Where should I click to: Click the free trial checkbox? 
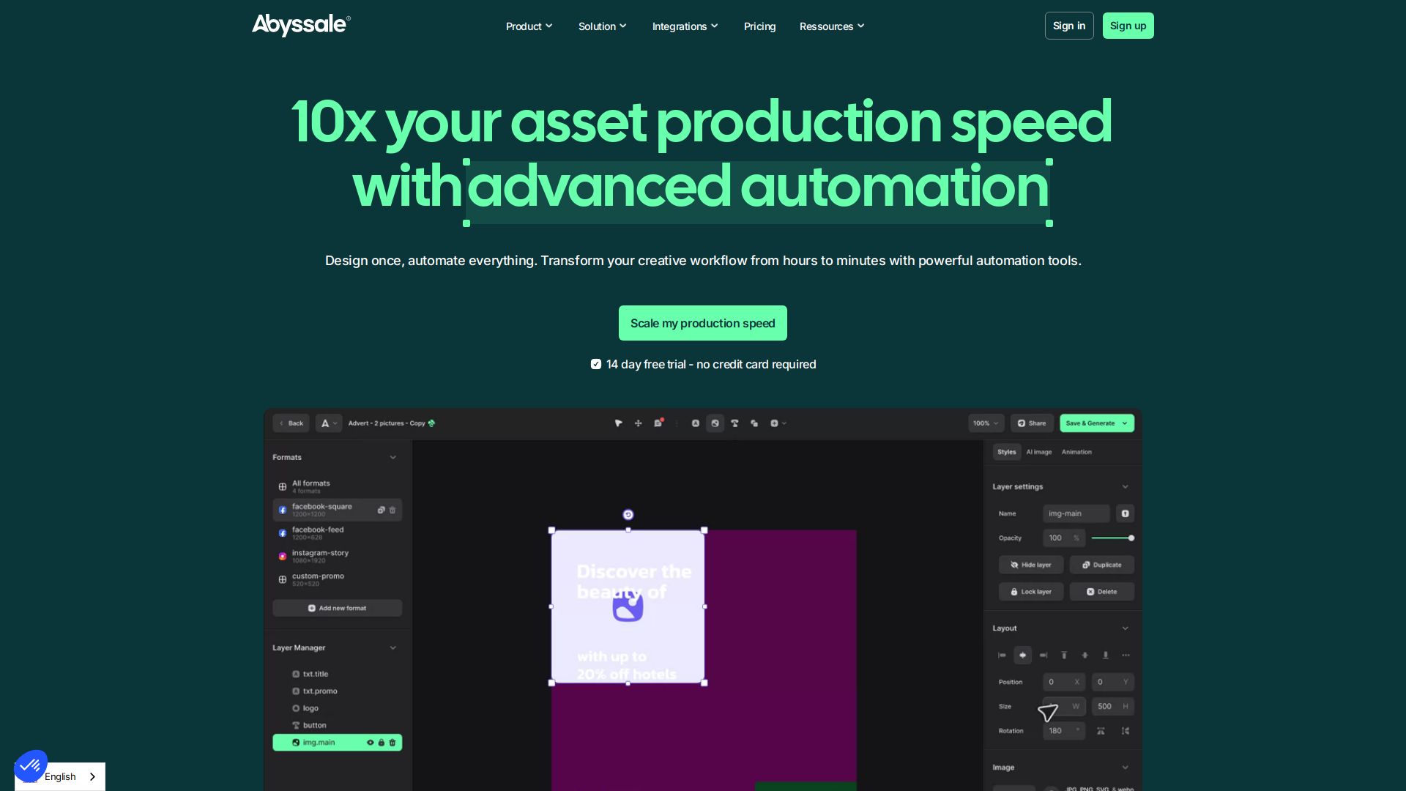[x=596, y=364]
